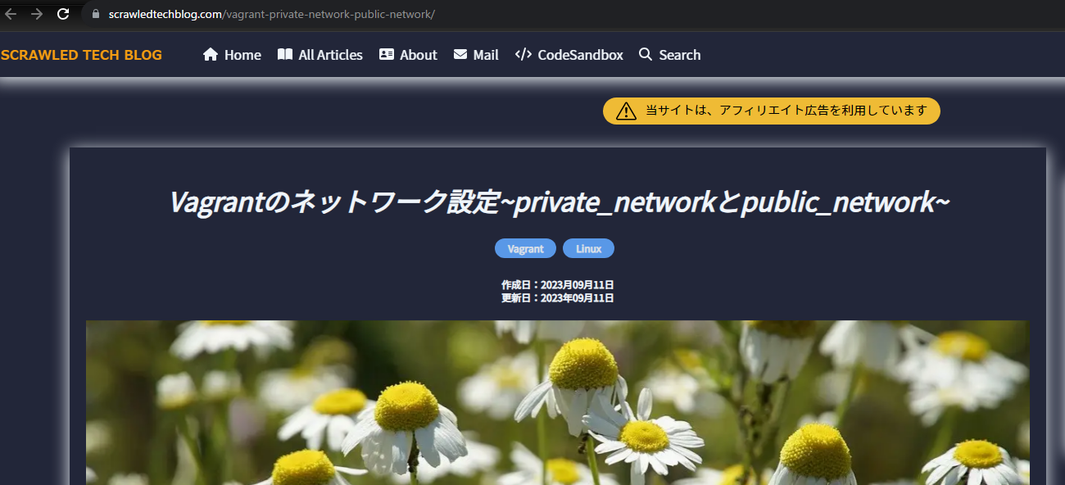1065x485 pixels.
Task: Go back with the browser back arrow
Action: 11,14
